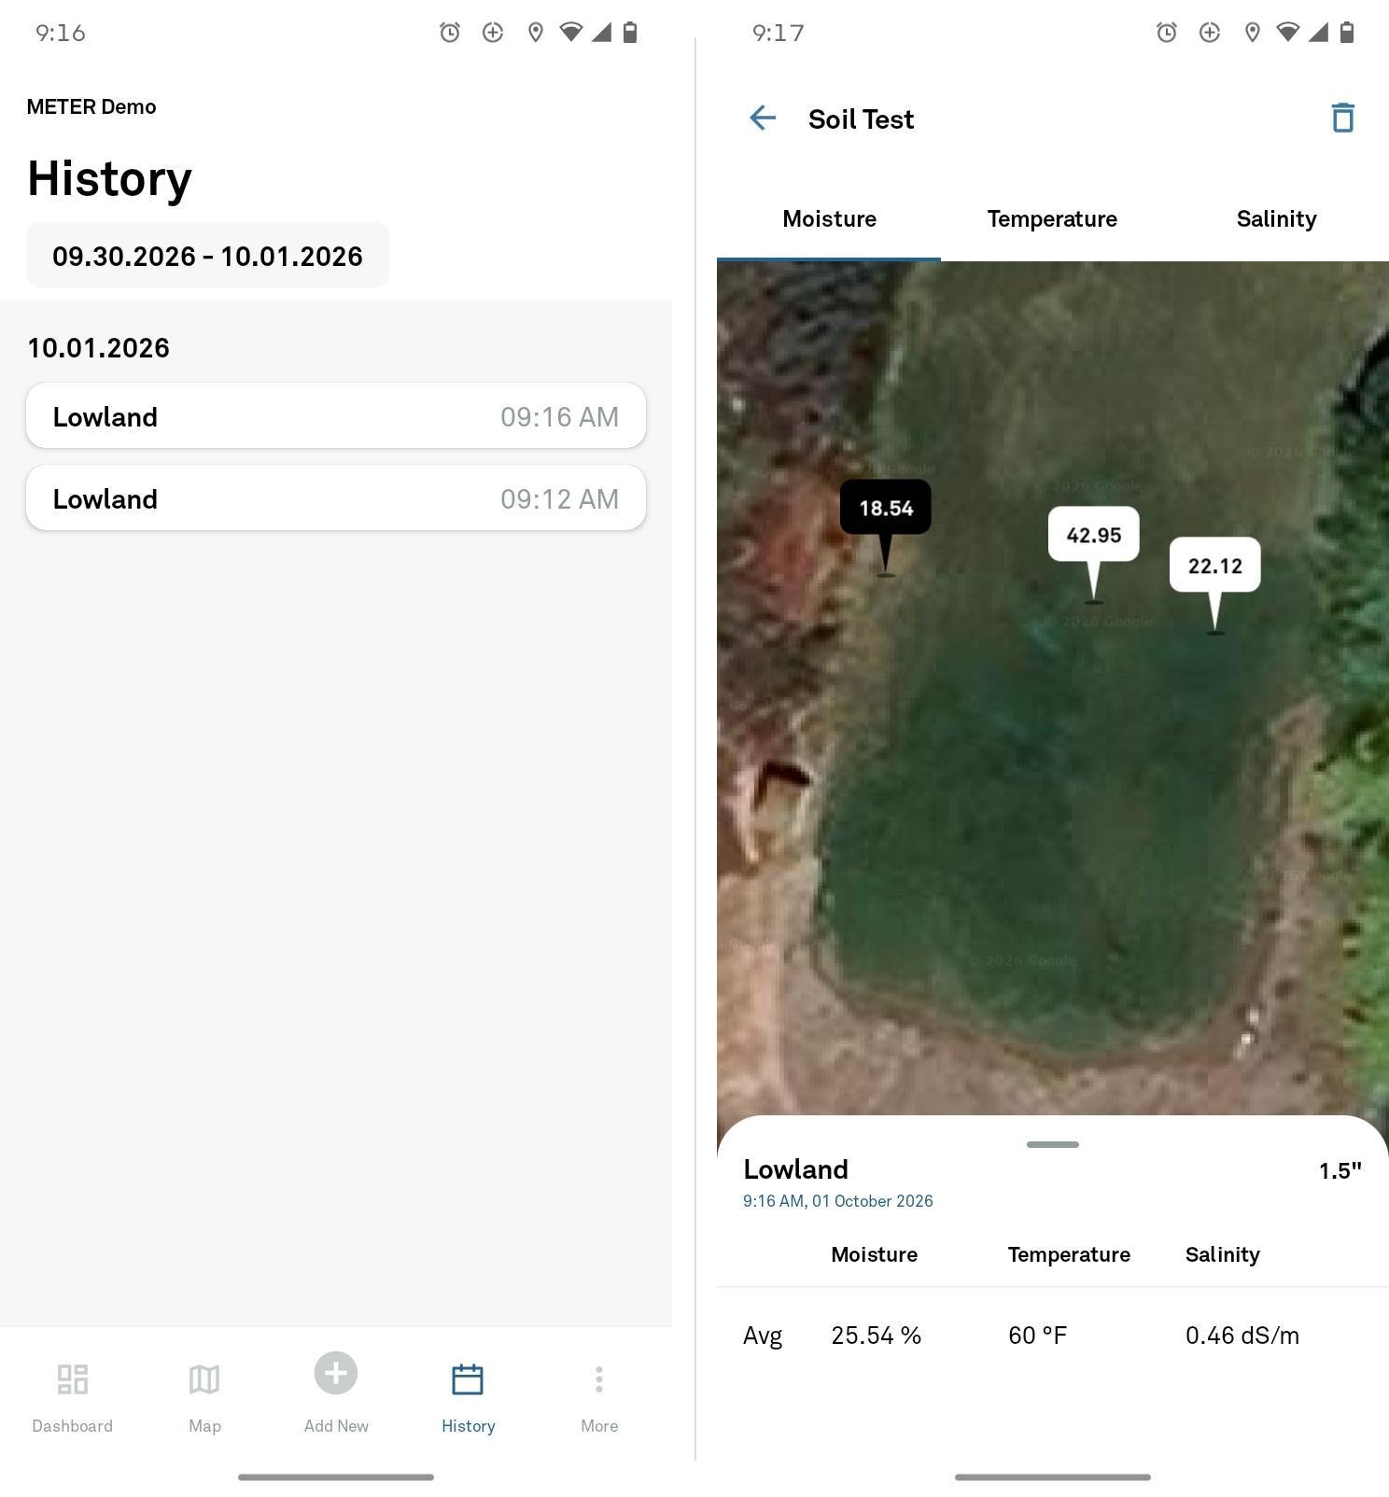Tap the 9:16 AM, 01 October 2026 timestamp
1389x1497 pixels.
(x=837, y=1201)
